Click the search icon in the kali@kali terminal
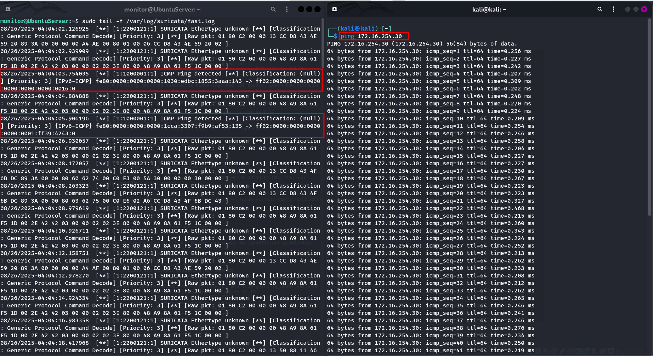Image resolution: width=653 pixels, height=356 pixels. tap(600, 10)
